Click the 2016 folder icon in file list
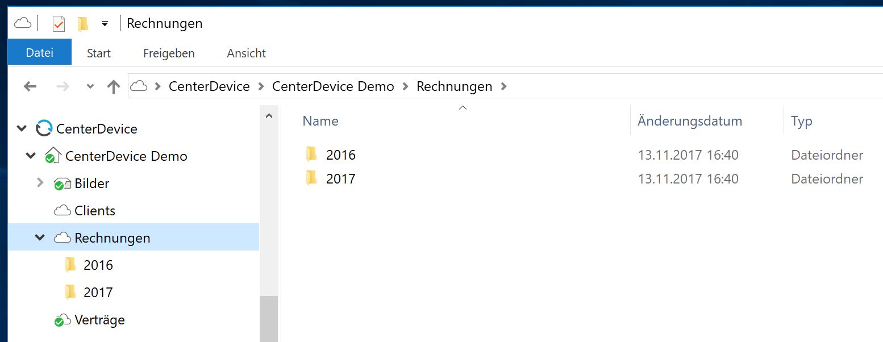Screen dimensions: 883x342 tap(311, 154)
